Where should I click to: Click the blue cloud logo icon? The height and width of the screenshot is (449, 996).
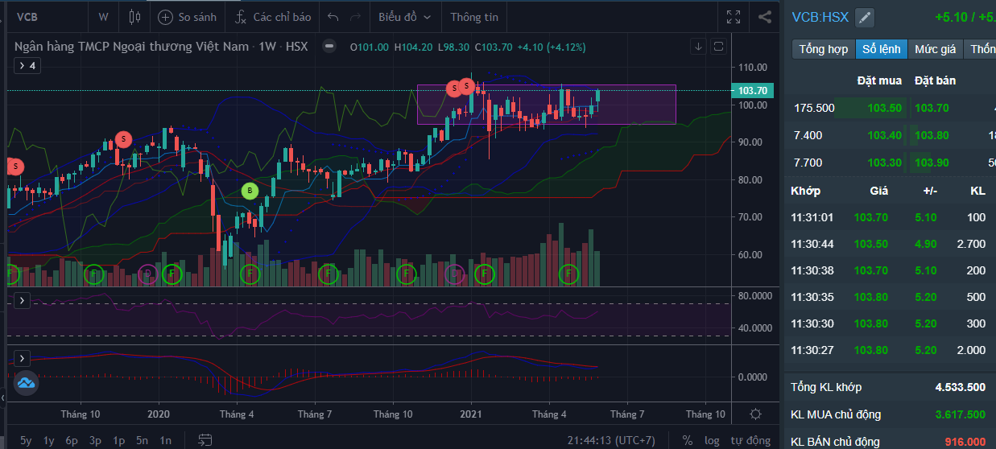pyautogui.click(x=25, y=383)
